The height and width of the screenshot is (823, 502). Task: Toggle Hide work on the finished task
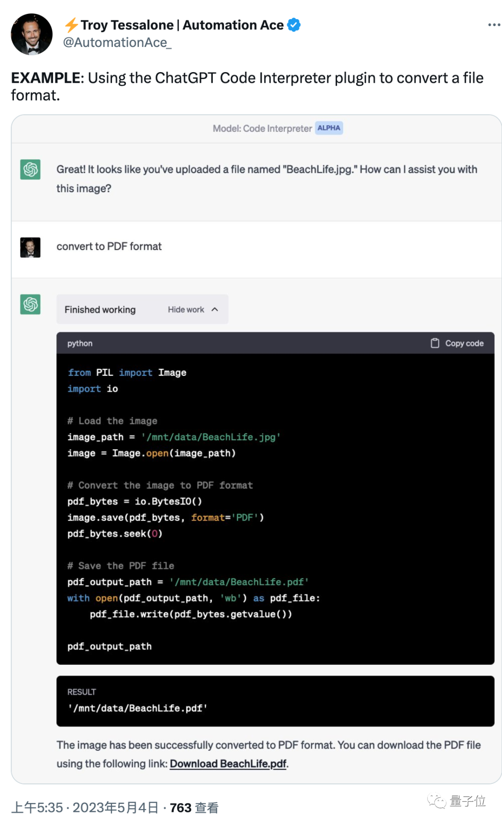pos(186,309)
